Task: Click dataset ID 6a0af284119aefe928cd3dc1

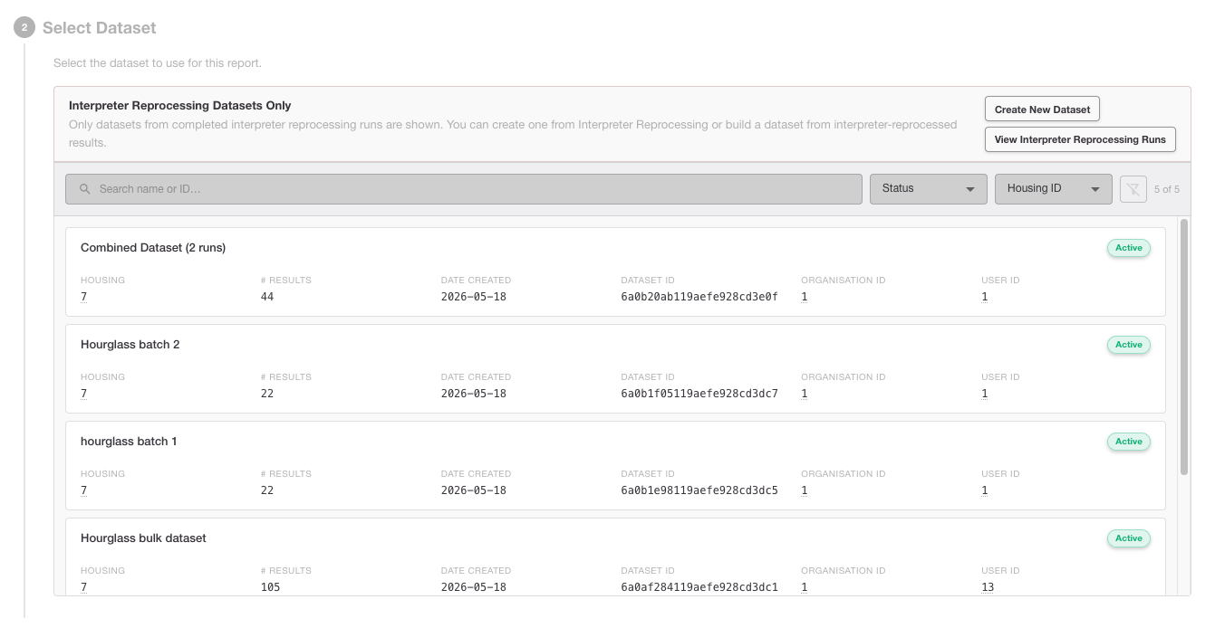Action: tap(699, 587)
